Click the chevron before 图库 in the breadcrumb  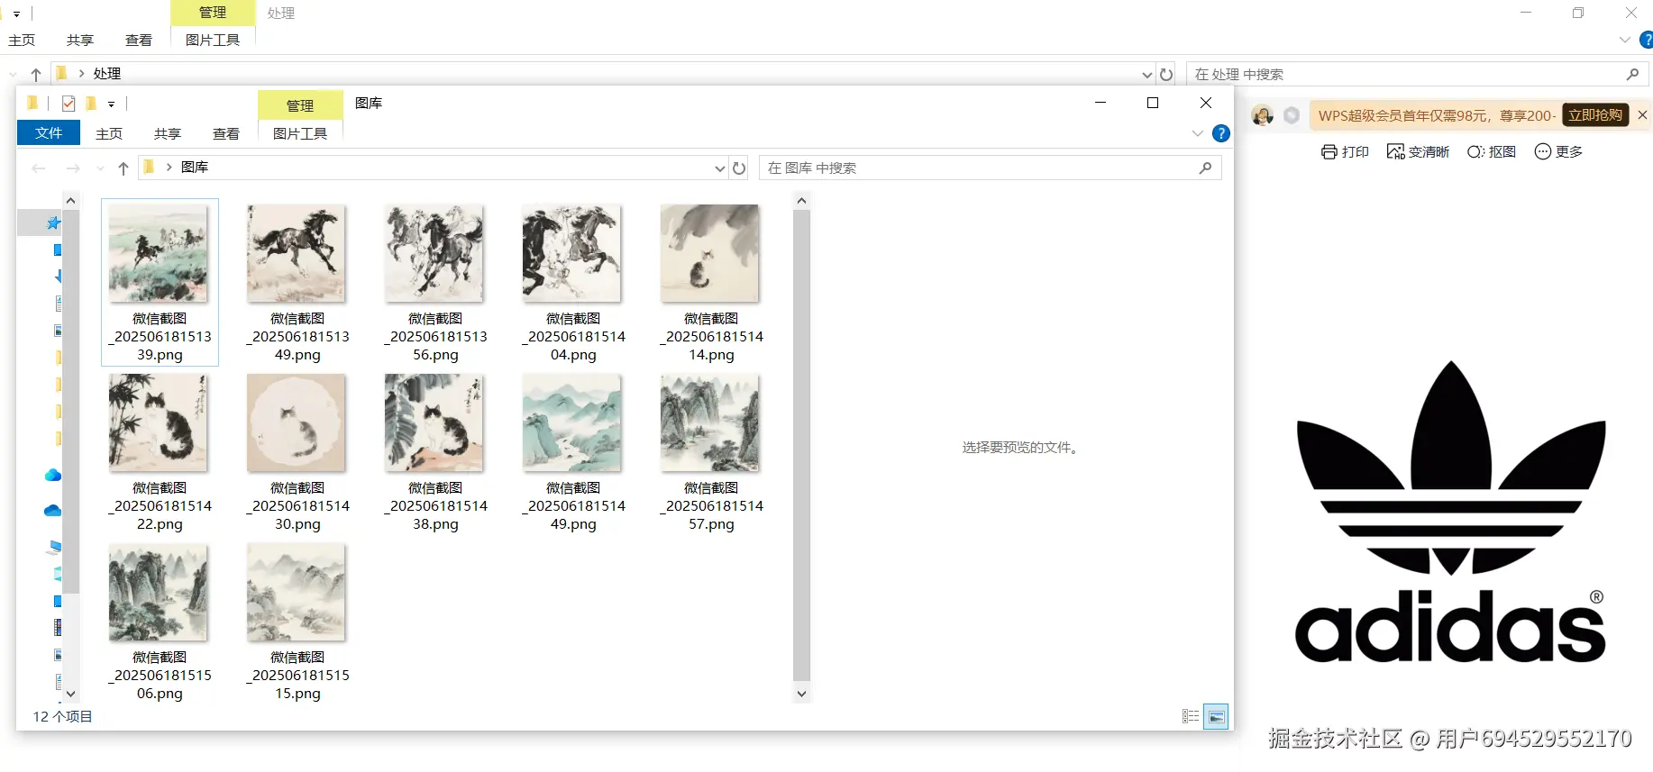coord(169,168)
